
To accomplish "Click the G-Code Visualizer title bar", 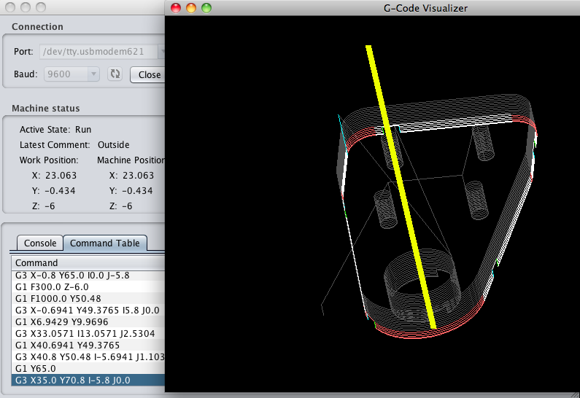I will [x=425, y=8].
